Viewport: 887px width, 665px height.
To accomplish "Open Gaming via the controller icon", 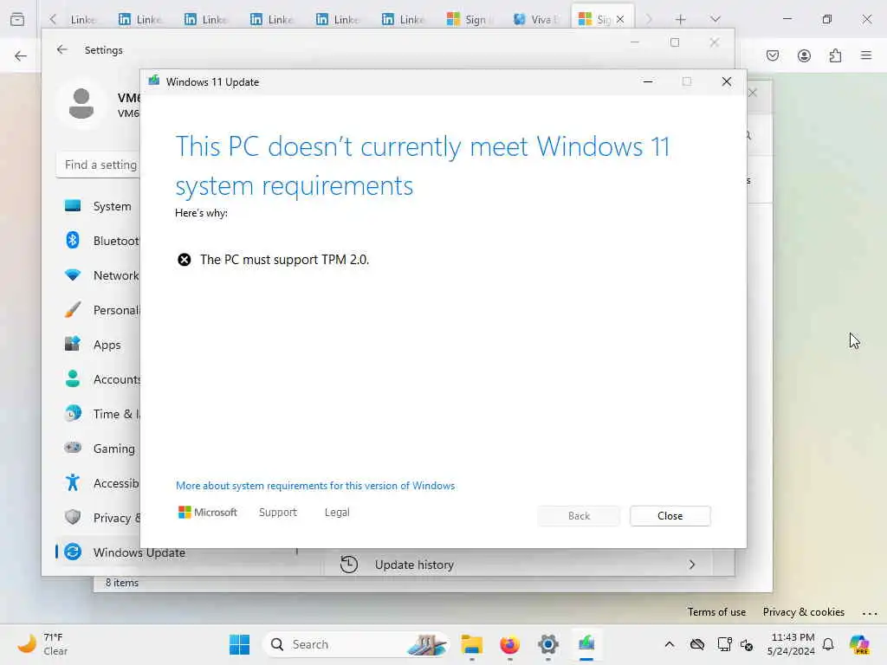I will 73,448.
